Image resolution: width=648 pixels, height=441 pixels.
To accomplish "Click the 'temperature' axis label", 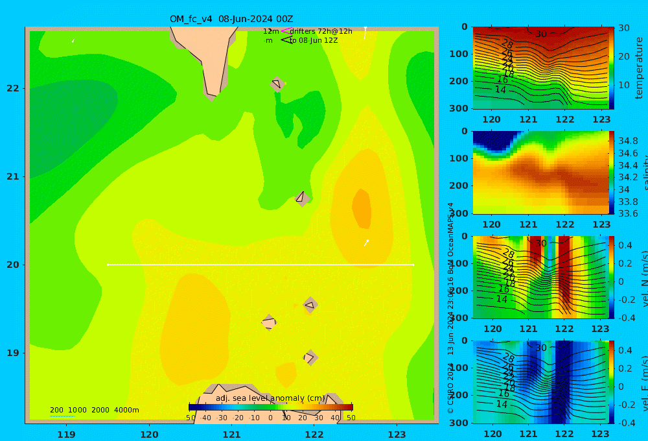I will click(639, 68).
